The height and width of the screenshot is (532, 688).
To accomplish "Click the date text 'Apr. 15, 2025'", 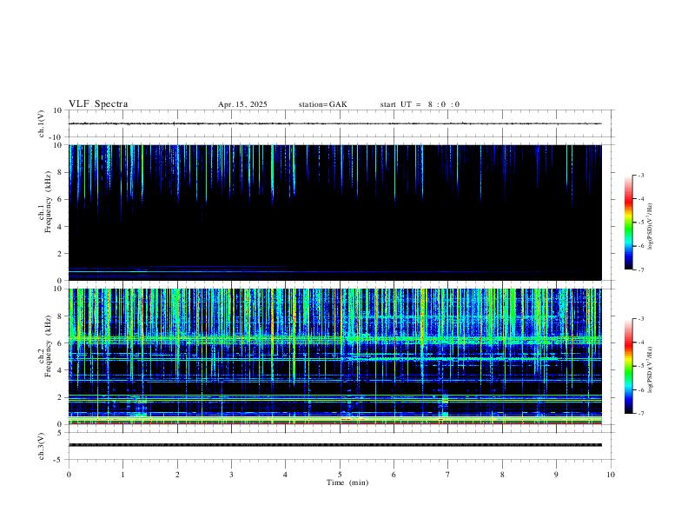I will point(242,104).
